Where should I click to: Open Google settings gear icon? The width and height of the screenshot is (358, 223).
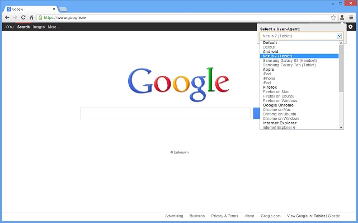click(x=350, y=27)
